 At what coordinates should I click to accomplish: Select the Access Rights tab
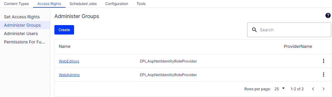pos(49,4)
